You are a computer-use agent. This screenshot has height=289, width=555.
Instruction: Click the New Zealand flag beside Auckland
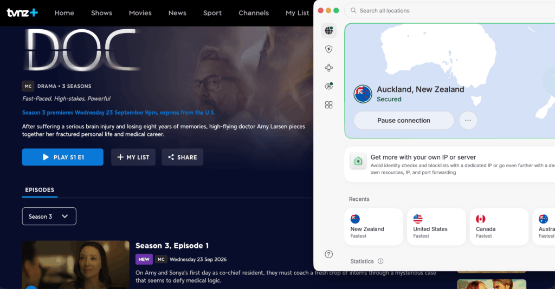(363, 94)
